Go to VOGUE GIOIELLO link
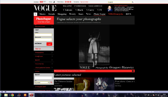This screenshot has height=97, width=168. point(95,6)
